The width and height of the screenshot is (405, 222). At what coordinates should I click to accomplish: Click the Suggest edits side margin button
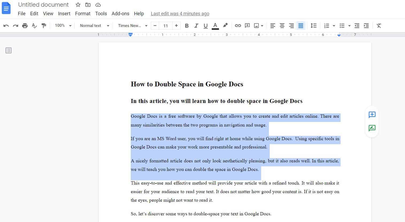[x=372, y=128]
